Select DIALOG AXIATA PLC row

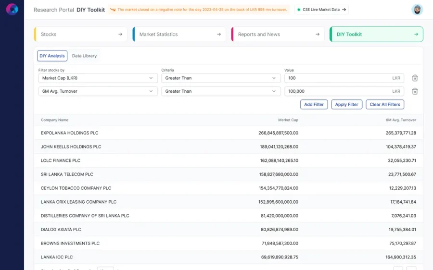(229, 230)
